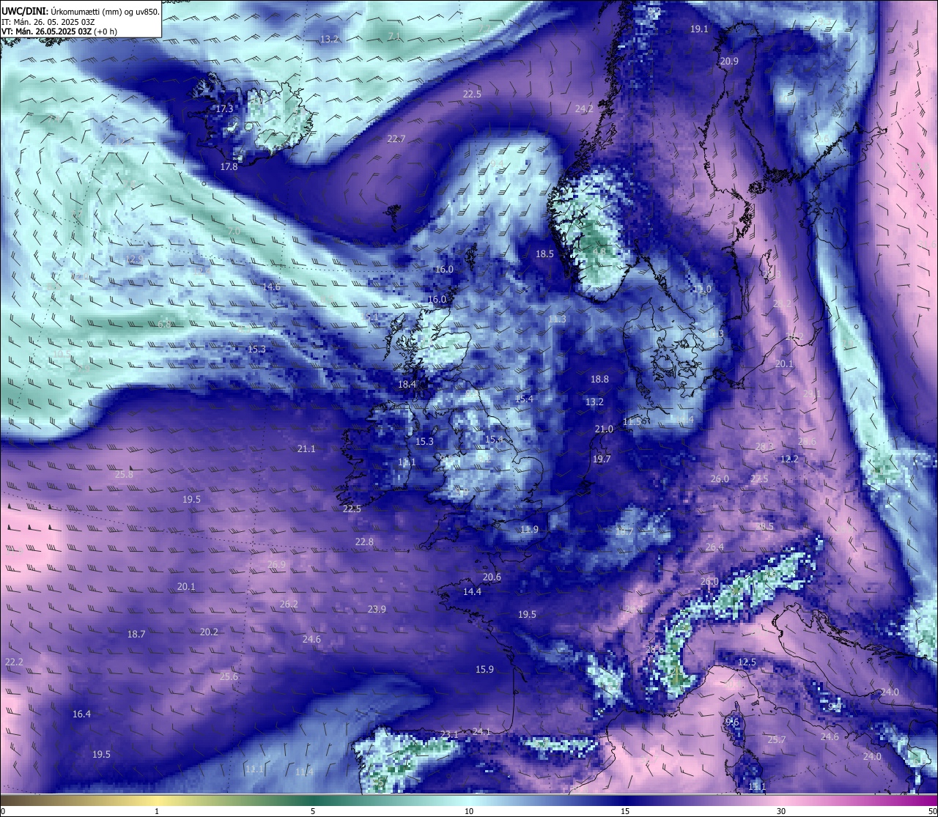The width and height of the screenshot is (938, 817).
Task: Click the 17.3 value over Iceland
Action: point(224,108)
